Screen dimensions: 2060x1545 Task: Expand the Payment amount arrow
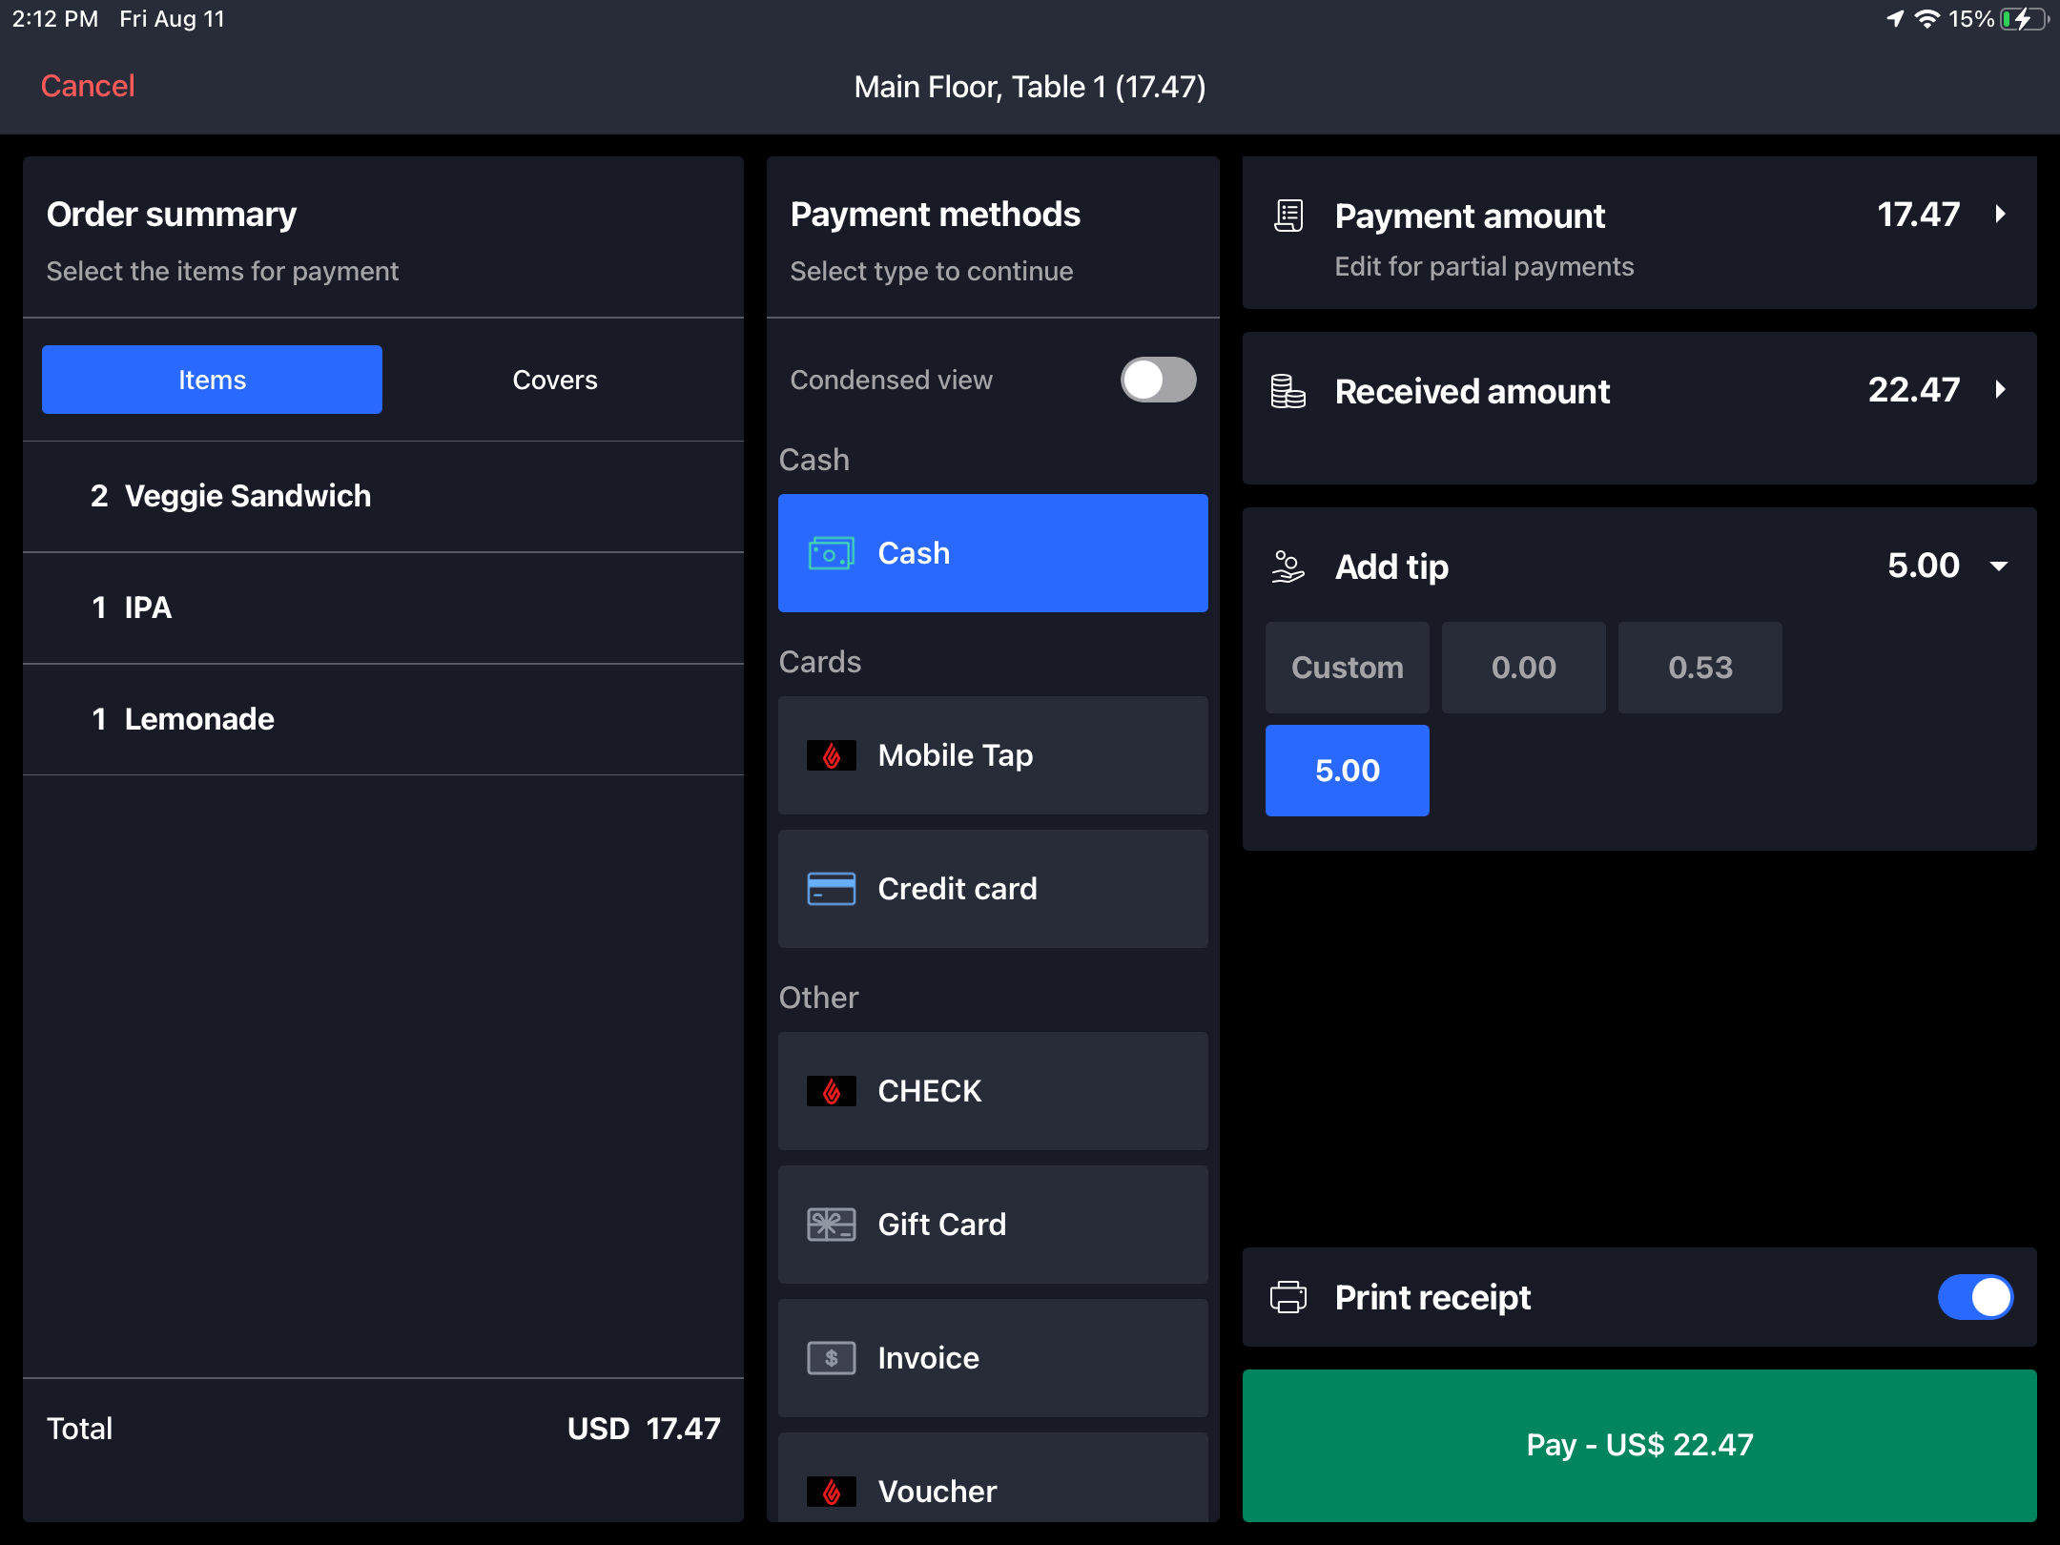[x=2000, y=215]
